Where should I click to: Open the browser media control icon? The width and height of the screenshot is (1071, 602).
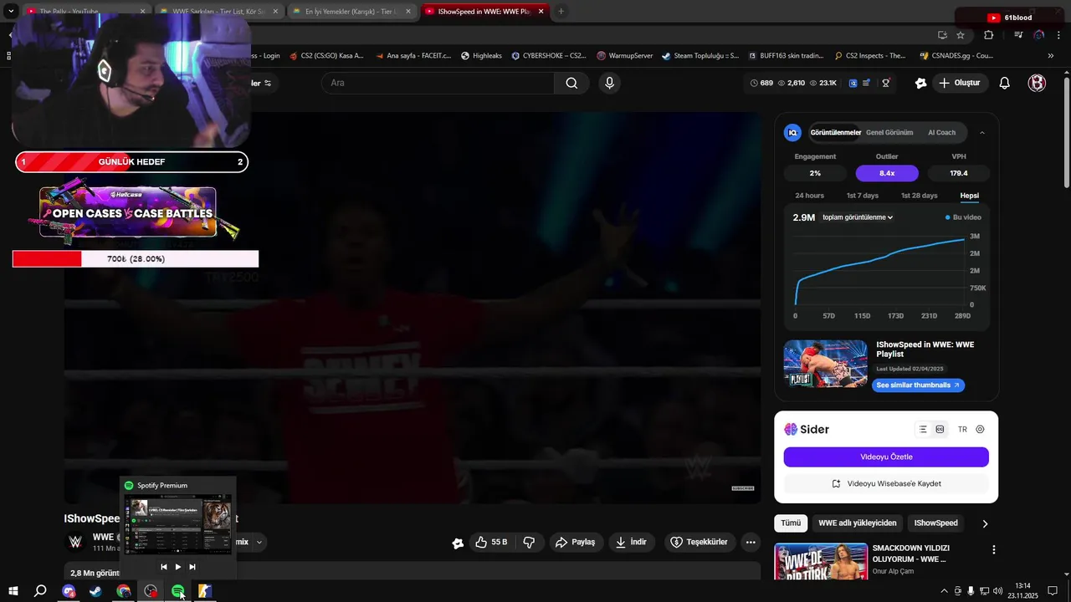click(1018, 35)
